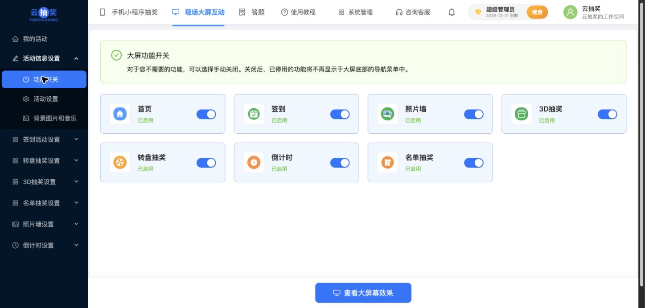
Task: Disable the 转盘抽奖 toggle
Action: click(x=206, y=163)
